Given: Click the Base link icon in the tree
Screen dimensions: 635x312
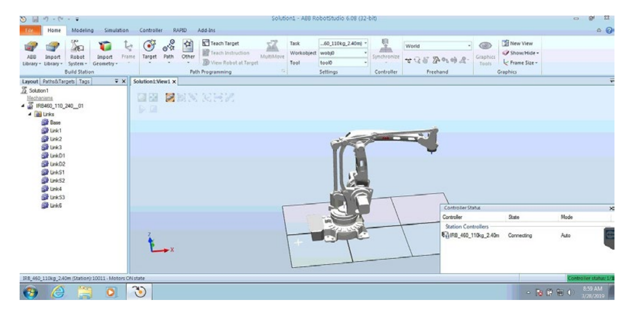Looking at the screenshot, I should [x=45, y=122].
